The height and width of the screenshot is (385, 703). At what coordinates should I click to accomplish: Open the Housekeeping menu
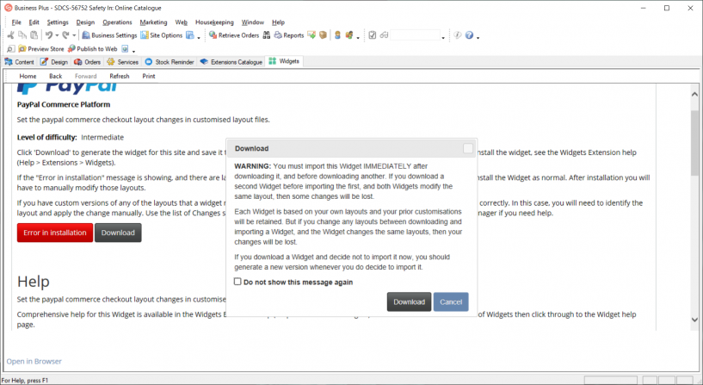point(213,22)
